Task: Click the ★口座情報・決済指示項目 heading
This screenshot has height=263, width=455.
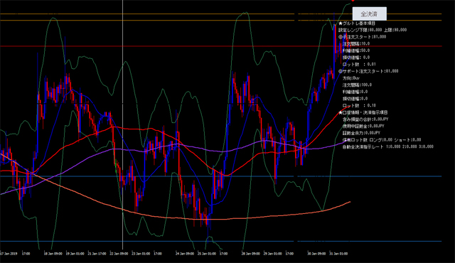Action: [363, 112]
